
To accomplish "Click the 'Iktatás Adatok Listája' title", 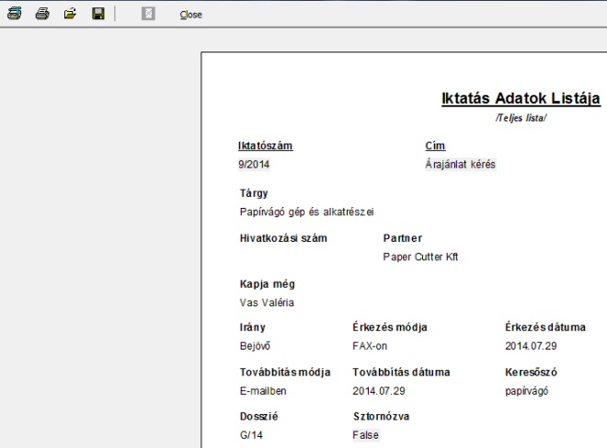I will (521, 98).
